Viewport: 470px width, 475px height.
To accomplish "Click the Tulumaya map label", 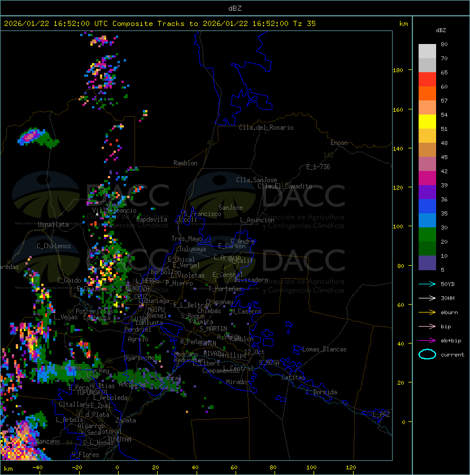I will (193, 249).
